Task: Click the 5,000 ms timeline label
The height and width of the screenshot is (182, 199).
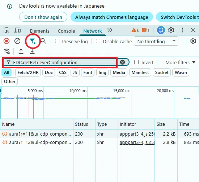Action: (x=35, y=91)
